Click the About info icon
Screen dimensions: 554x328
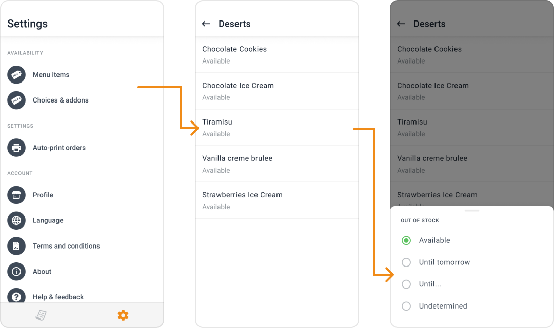[x=16, y=272]
